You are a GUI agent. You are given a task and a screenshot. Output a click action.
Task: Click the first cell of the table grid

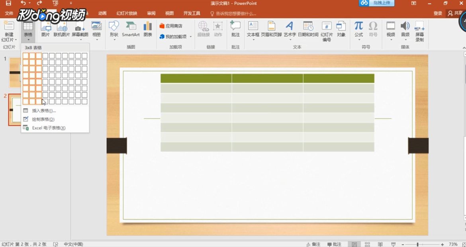(25, 56)
